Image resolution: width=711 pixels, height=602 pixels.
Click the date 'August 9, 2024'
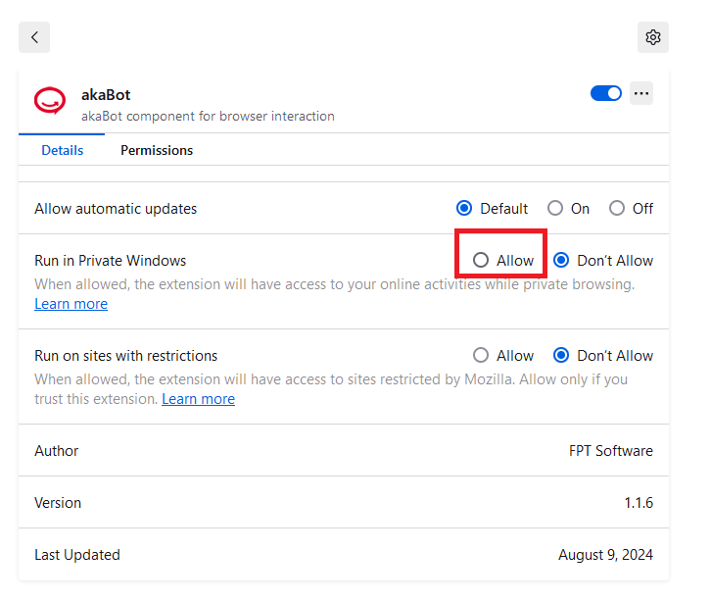(605, 555)
